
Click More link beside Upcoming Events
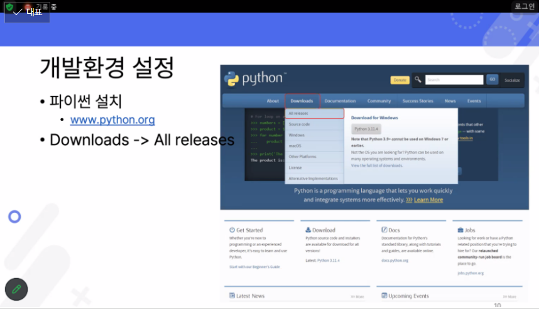[509, 296]
